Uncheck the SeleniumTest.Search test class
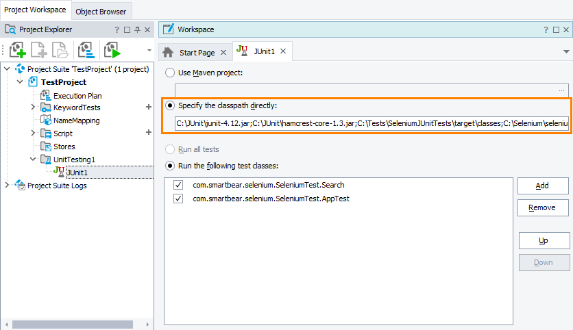This screenshot has height=330, width=573. coord(179,186)
